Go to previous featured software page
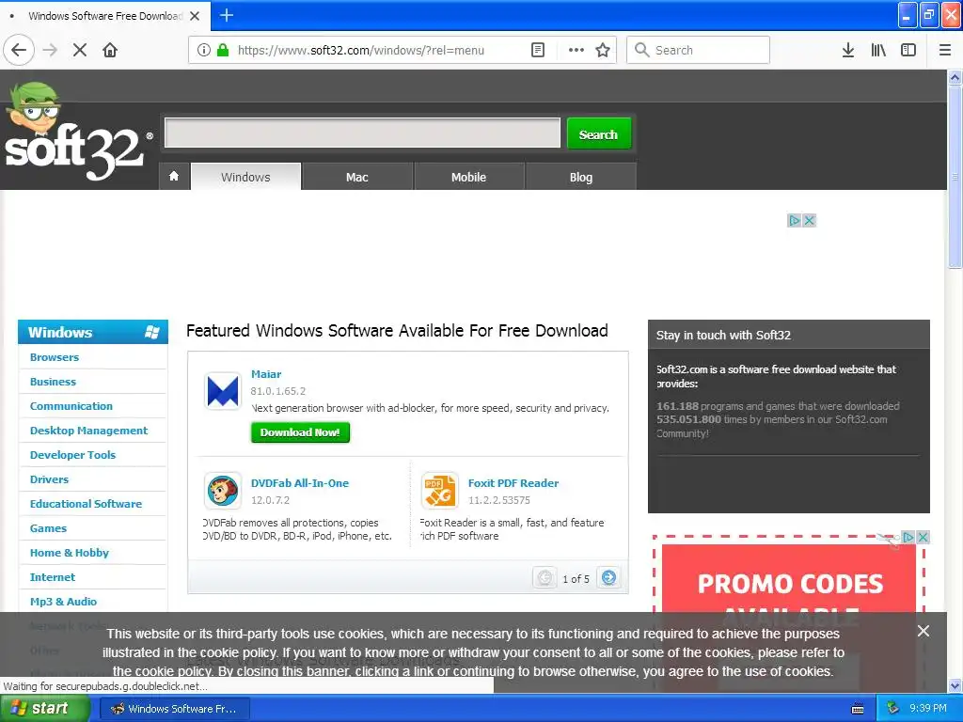963x722 pixels. pos(545,578)
